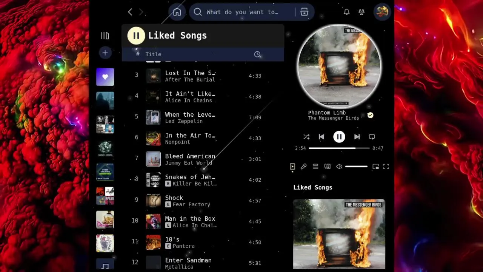Toggle the Now Playing view

[292, 167]
